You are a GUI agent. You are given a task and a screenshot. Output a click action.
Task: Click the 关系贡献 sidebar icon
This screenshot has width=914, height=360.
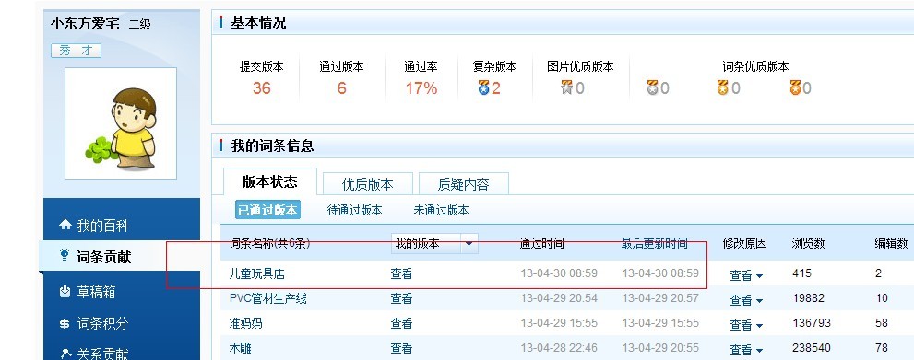[x=65, y=354]
